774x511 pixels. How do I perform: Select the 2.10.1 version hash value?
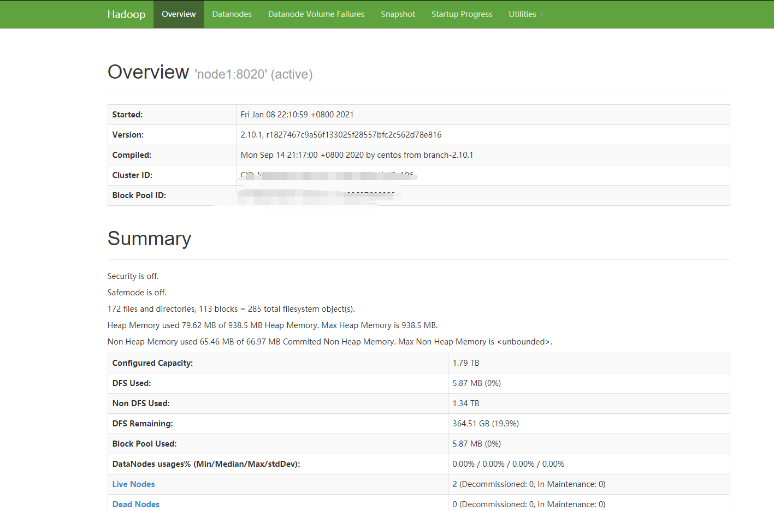point(341,135)
